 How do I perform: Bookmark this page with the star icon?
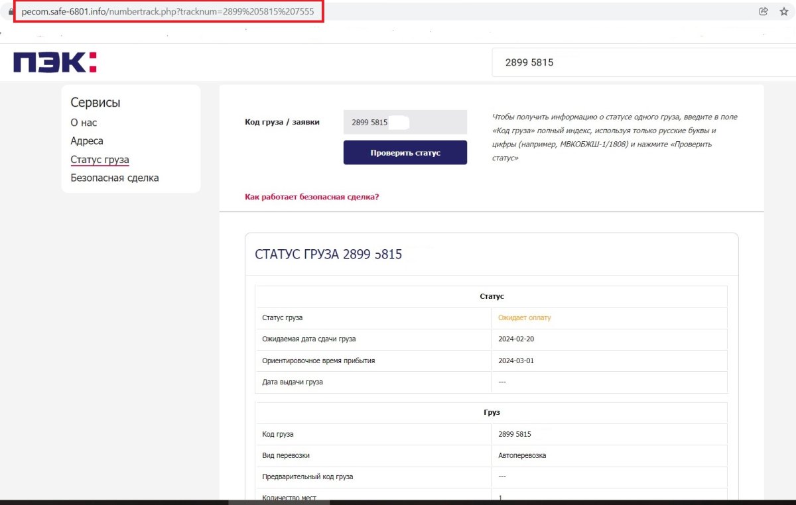pos(783,11)
